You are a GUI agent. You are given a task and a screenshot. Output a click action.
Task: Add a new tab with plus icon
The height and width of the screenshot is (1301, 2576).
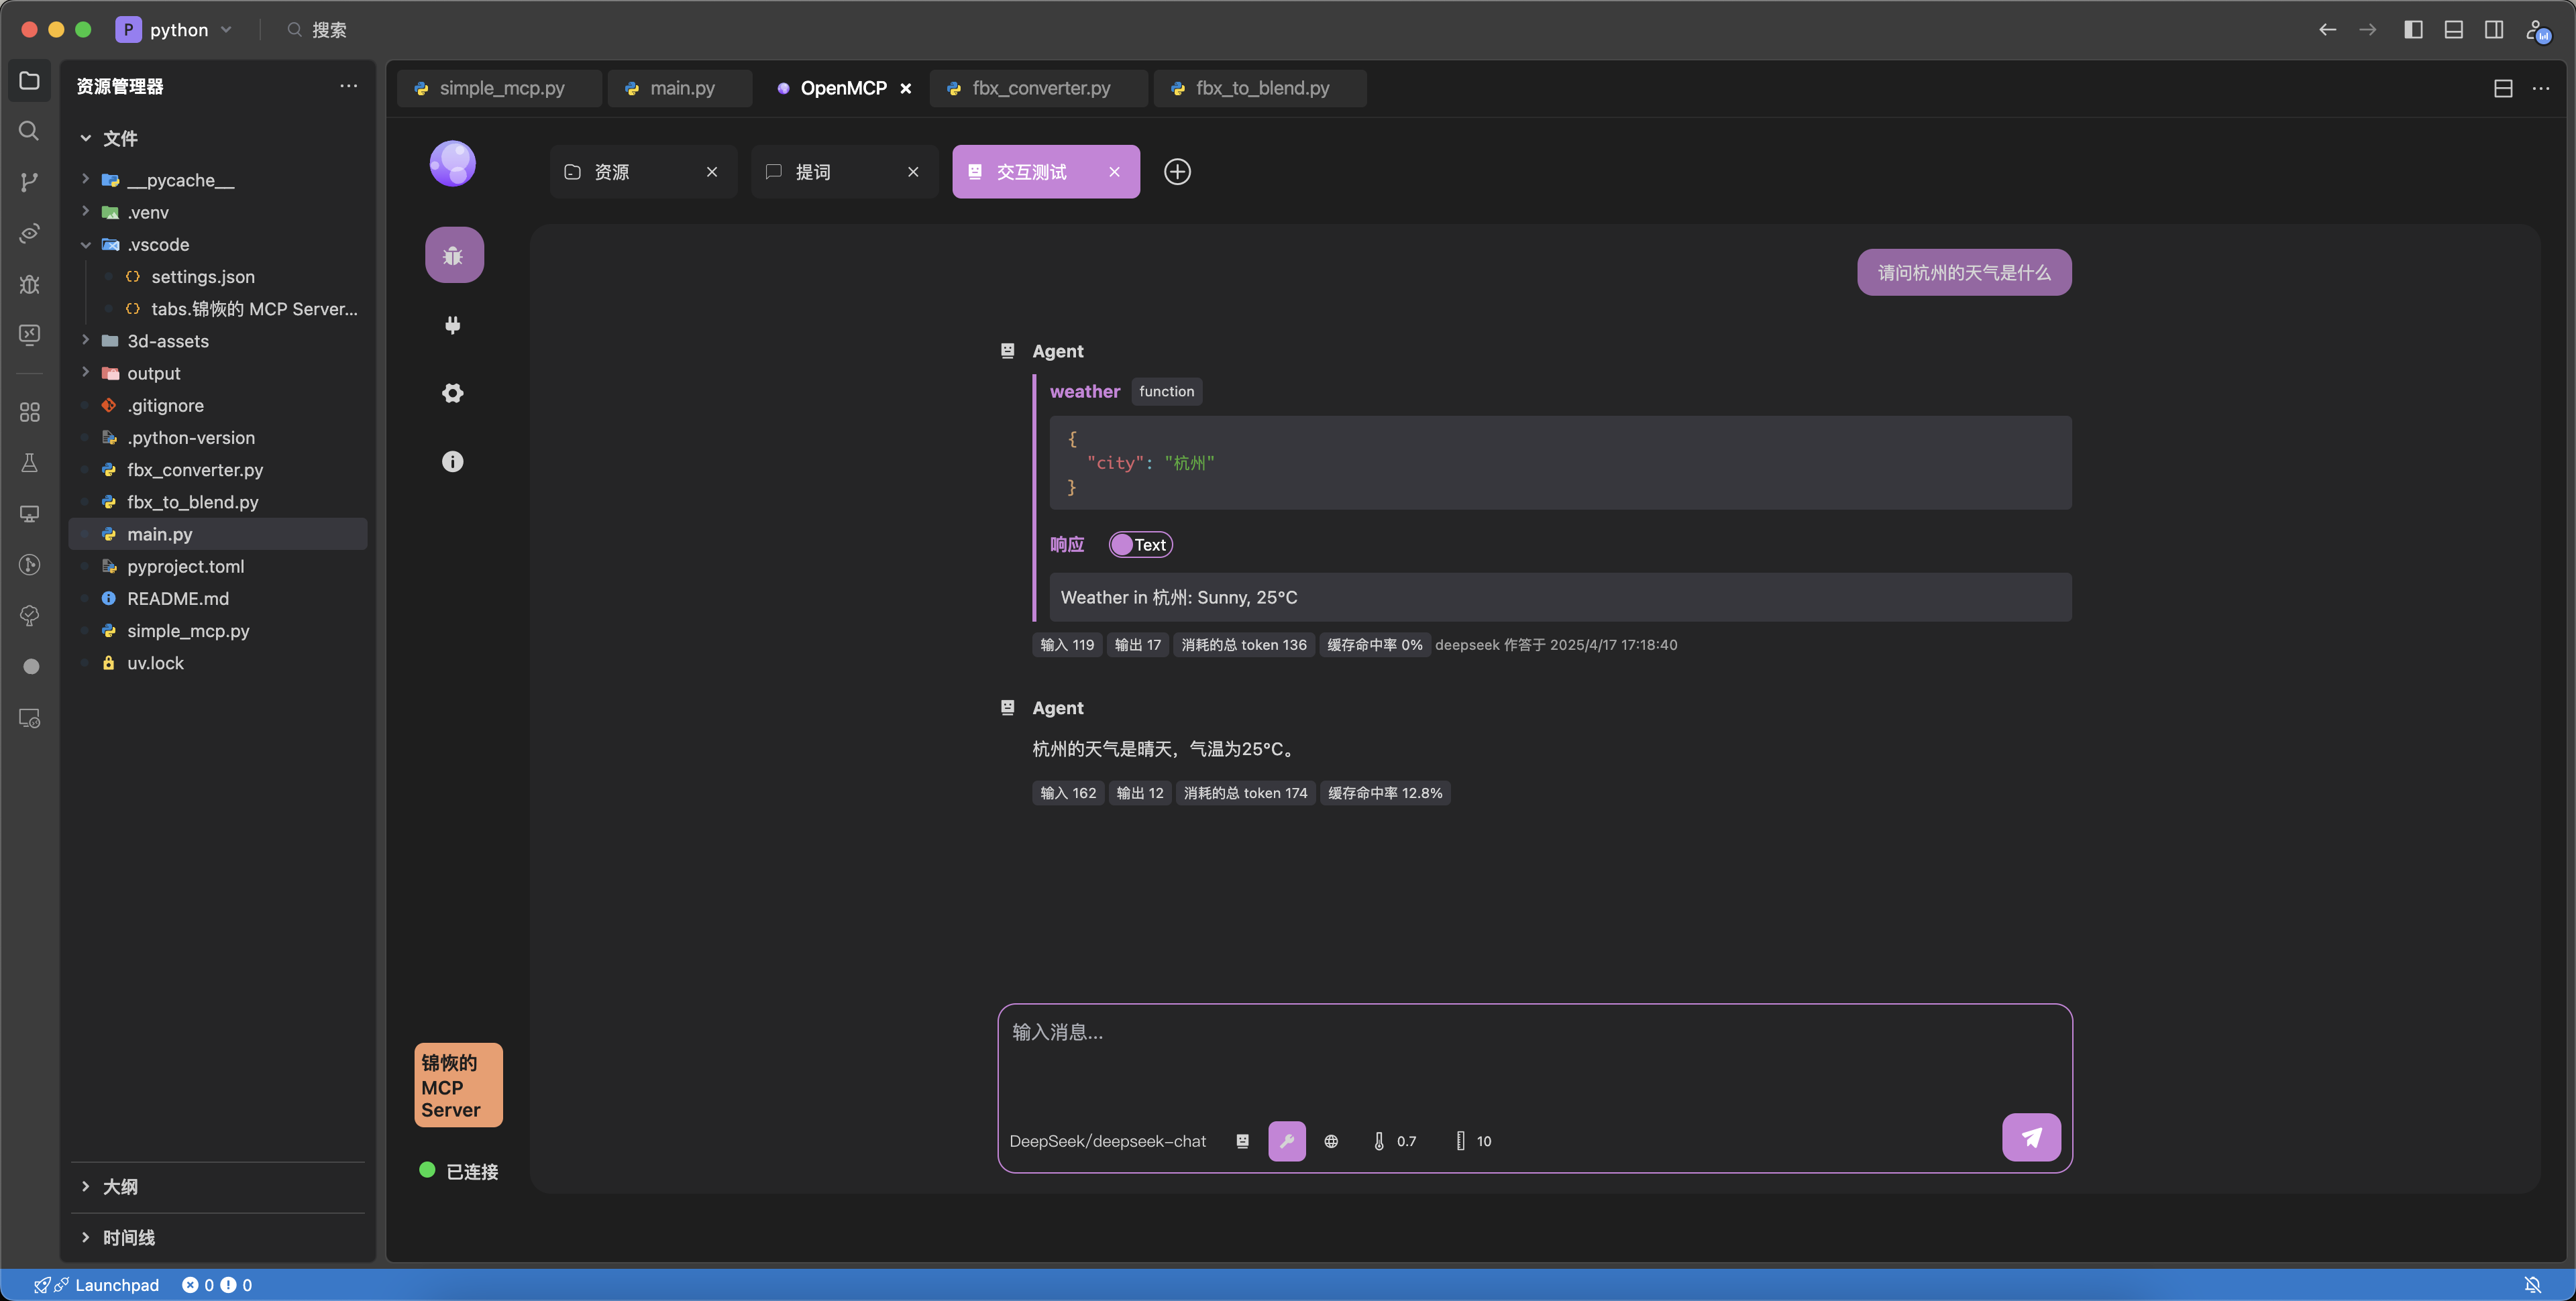tap(1177, 172)
